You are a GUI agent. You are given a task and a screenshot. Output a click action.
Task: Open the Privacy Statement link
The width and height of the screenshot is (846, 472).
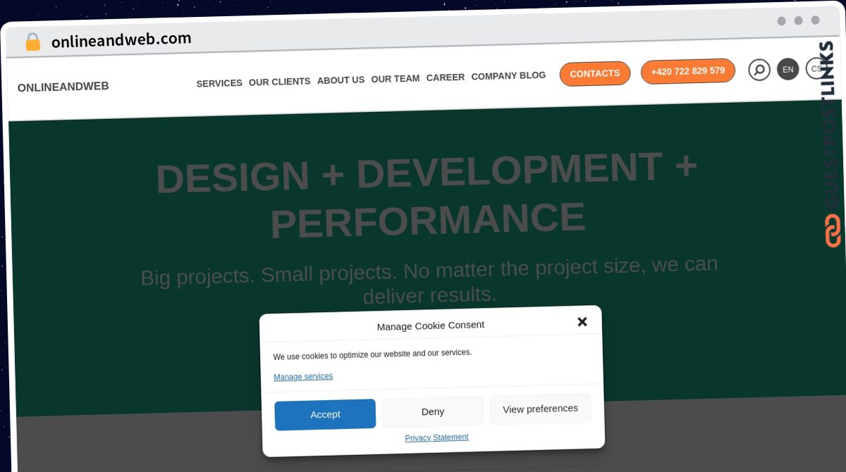[x=436, y=437]
